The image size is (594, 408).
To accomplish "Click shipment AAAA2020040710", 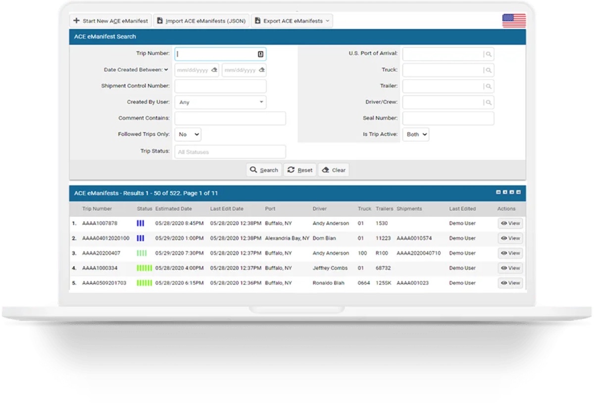I will tap(419, 253).
